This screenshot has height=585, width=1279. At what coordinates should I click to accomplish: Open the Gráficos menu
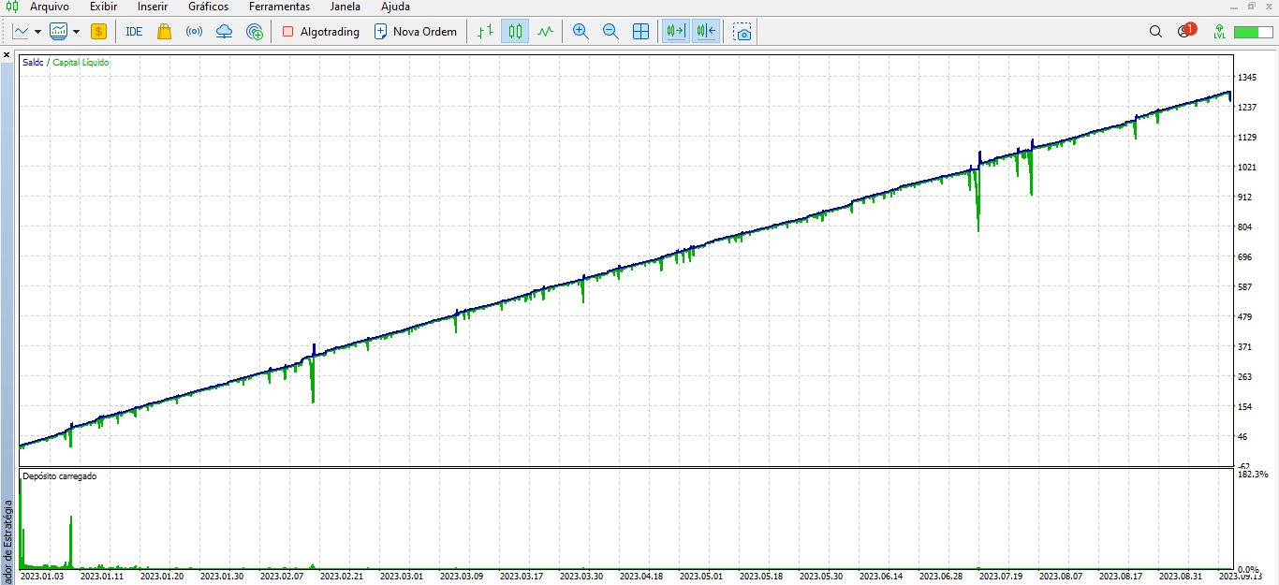pos(208,7)
